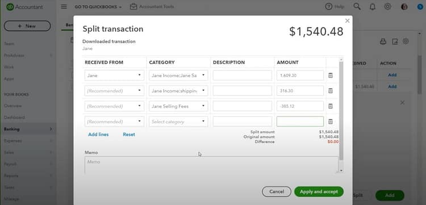Click the table settings gear icon

pyautogui.click(x=406, y=41)
